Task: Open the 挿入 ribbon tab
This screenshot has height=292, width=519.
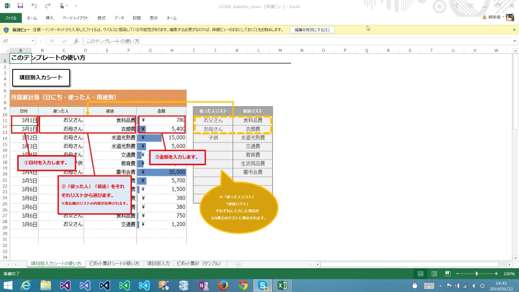Action: (49, 18)
